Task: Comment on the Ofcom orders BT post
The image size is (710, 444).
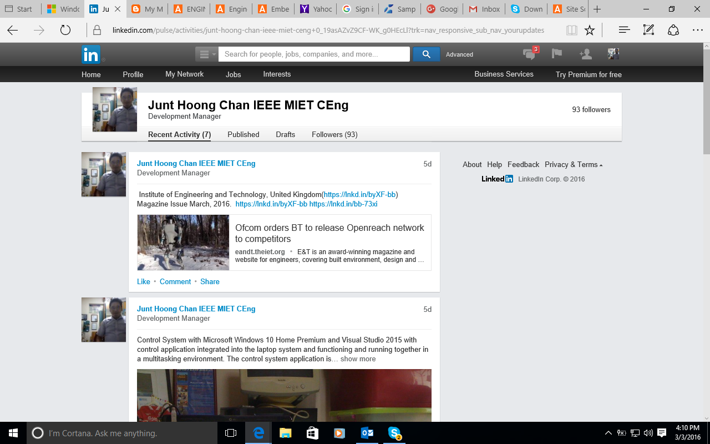Action: 175,281
